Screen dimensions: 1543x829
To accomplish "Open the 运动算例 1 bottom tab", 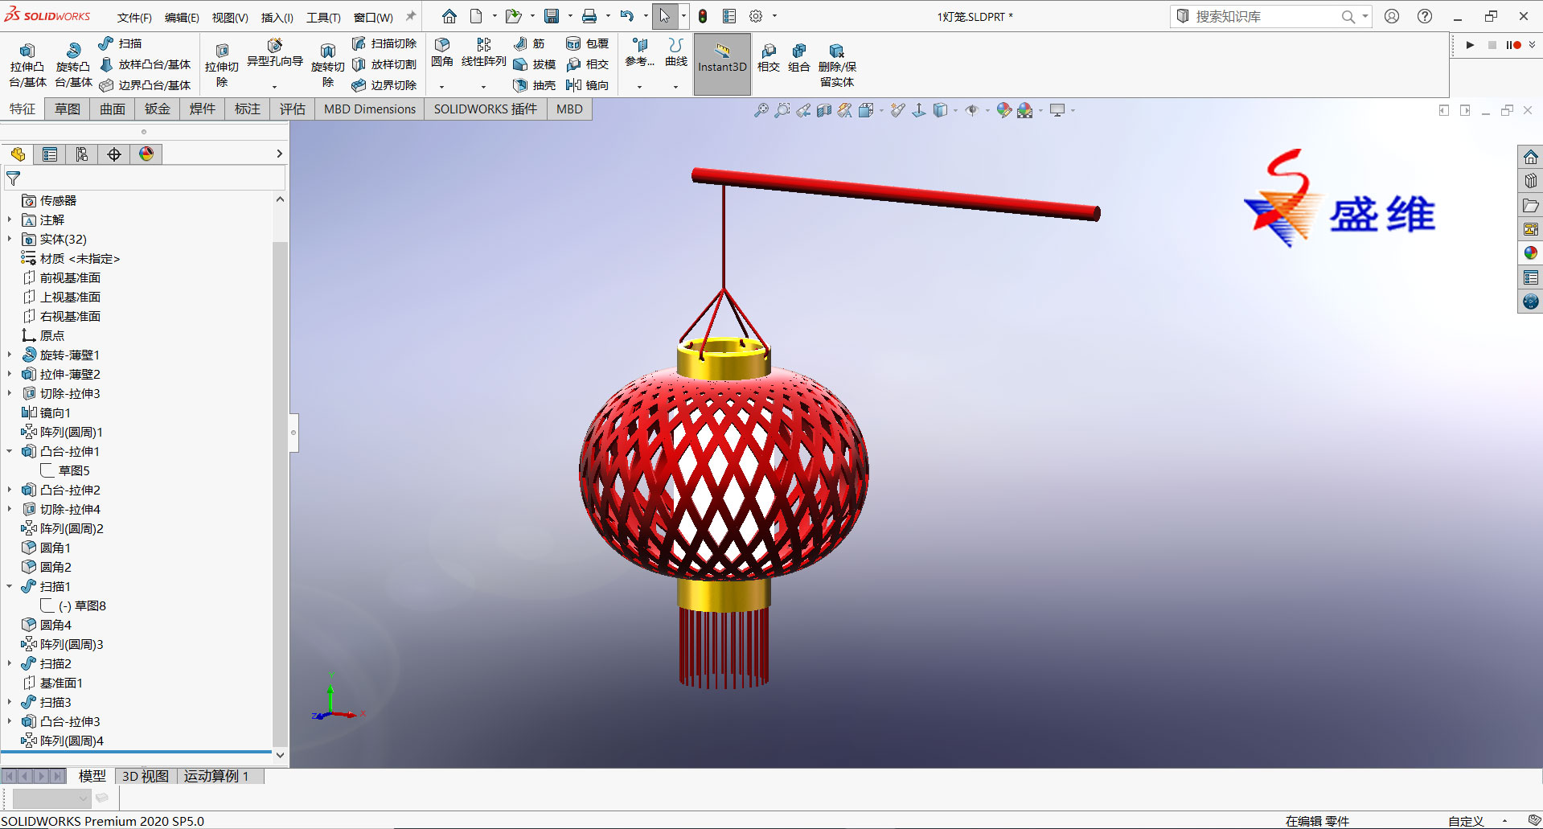I will (216, 776).
